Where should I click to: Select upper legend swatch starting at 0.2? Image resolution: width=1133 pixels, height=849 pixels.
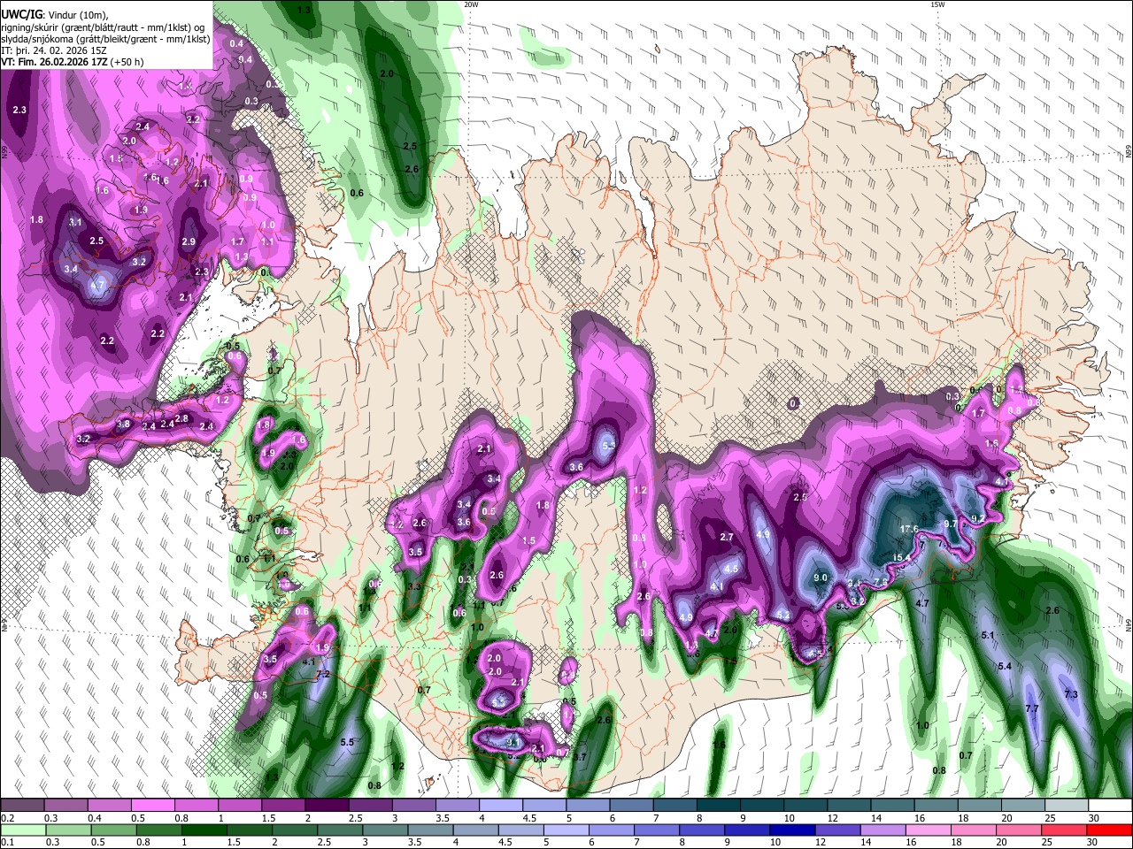pyautogui.click(x=22, y=806)
